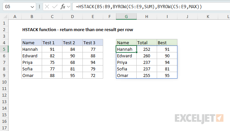Click the 'Test 2' header cell
This screenshot has height=131, width=230.
(73, 43)
